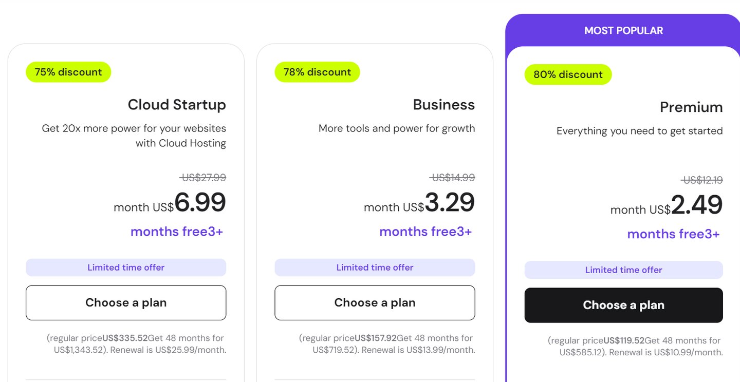Click Choose a plan for Cloud Startup
This screenshot has width=740, height=382.
click(126, 303)
